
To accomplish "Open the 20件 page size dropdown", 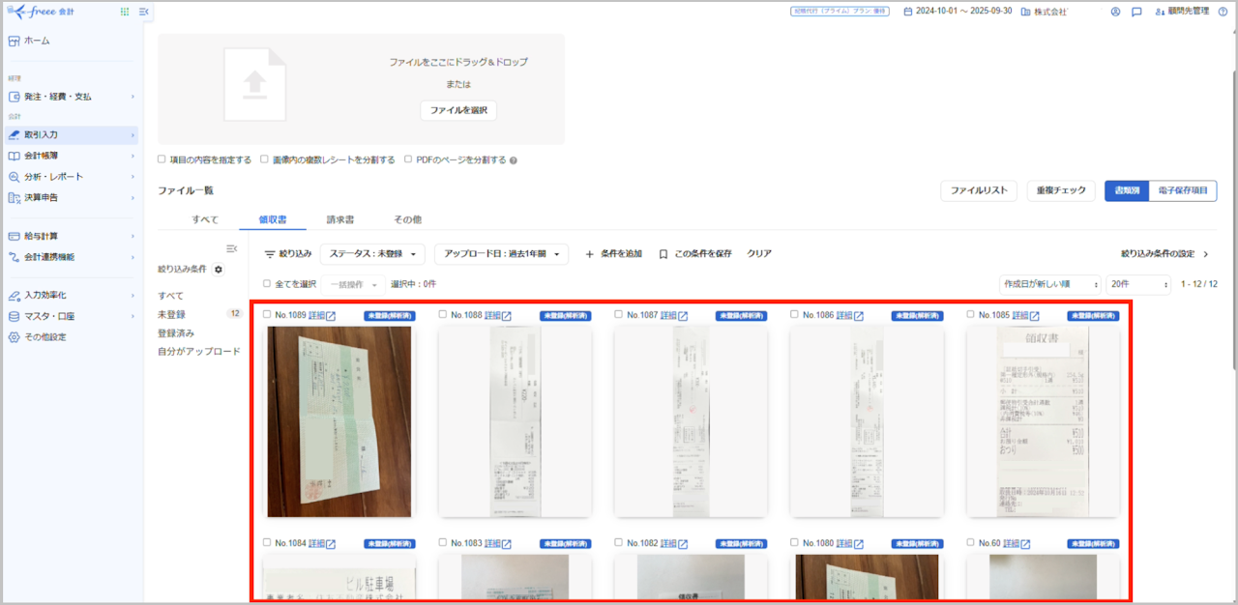I will point(1140,284).
